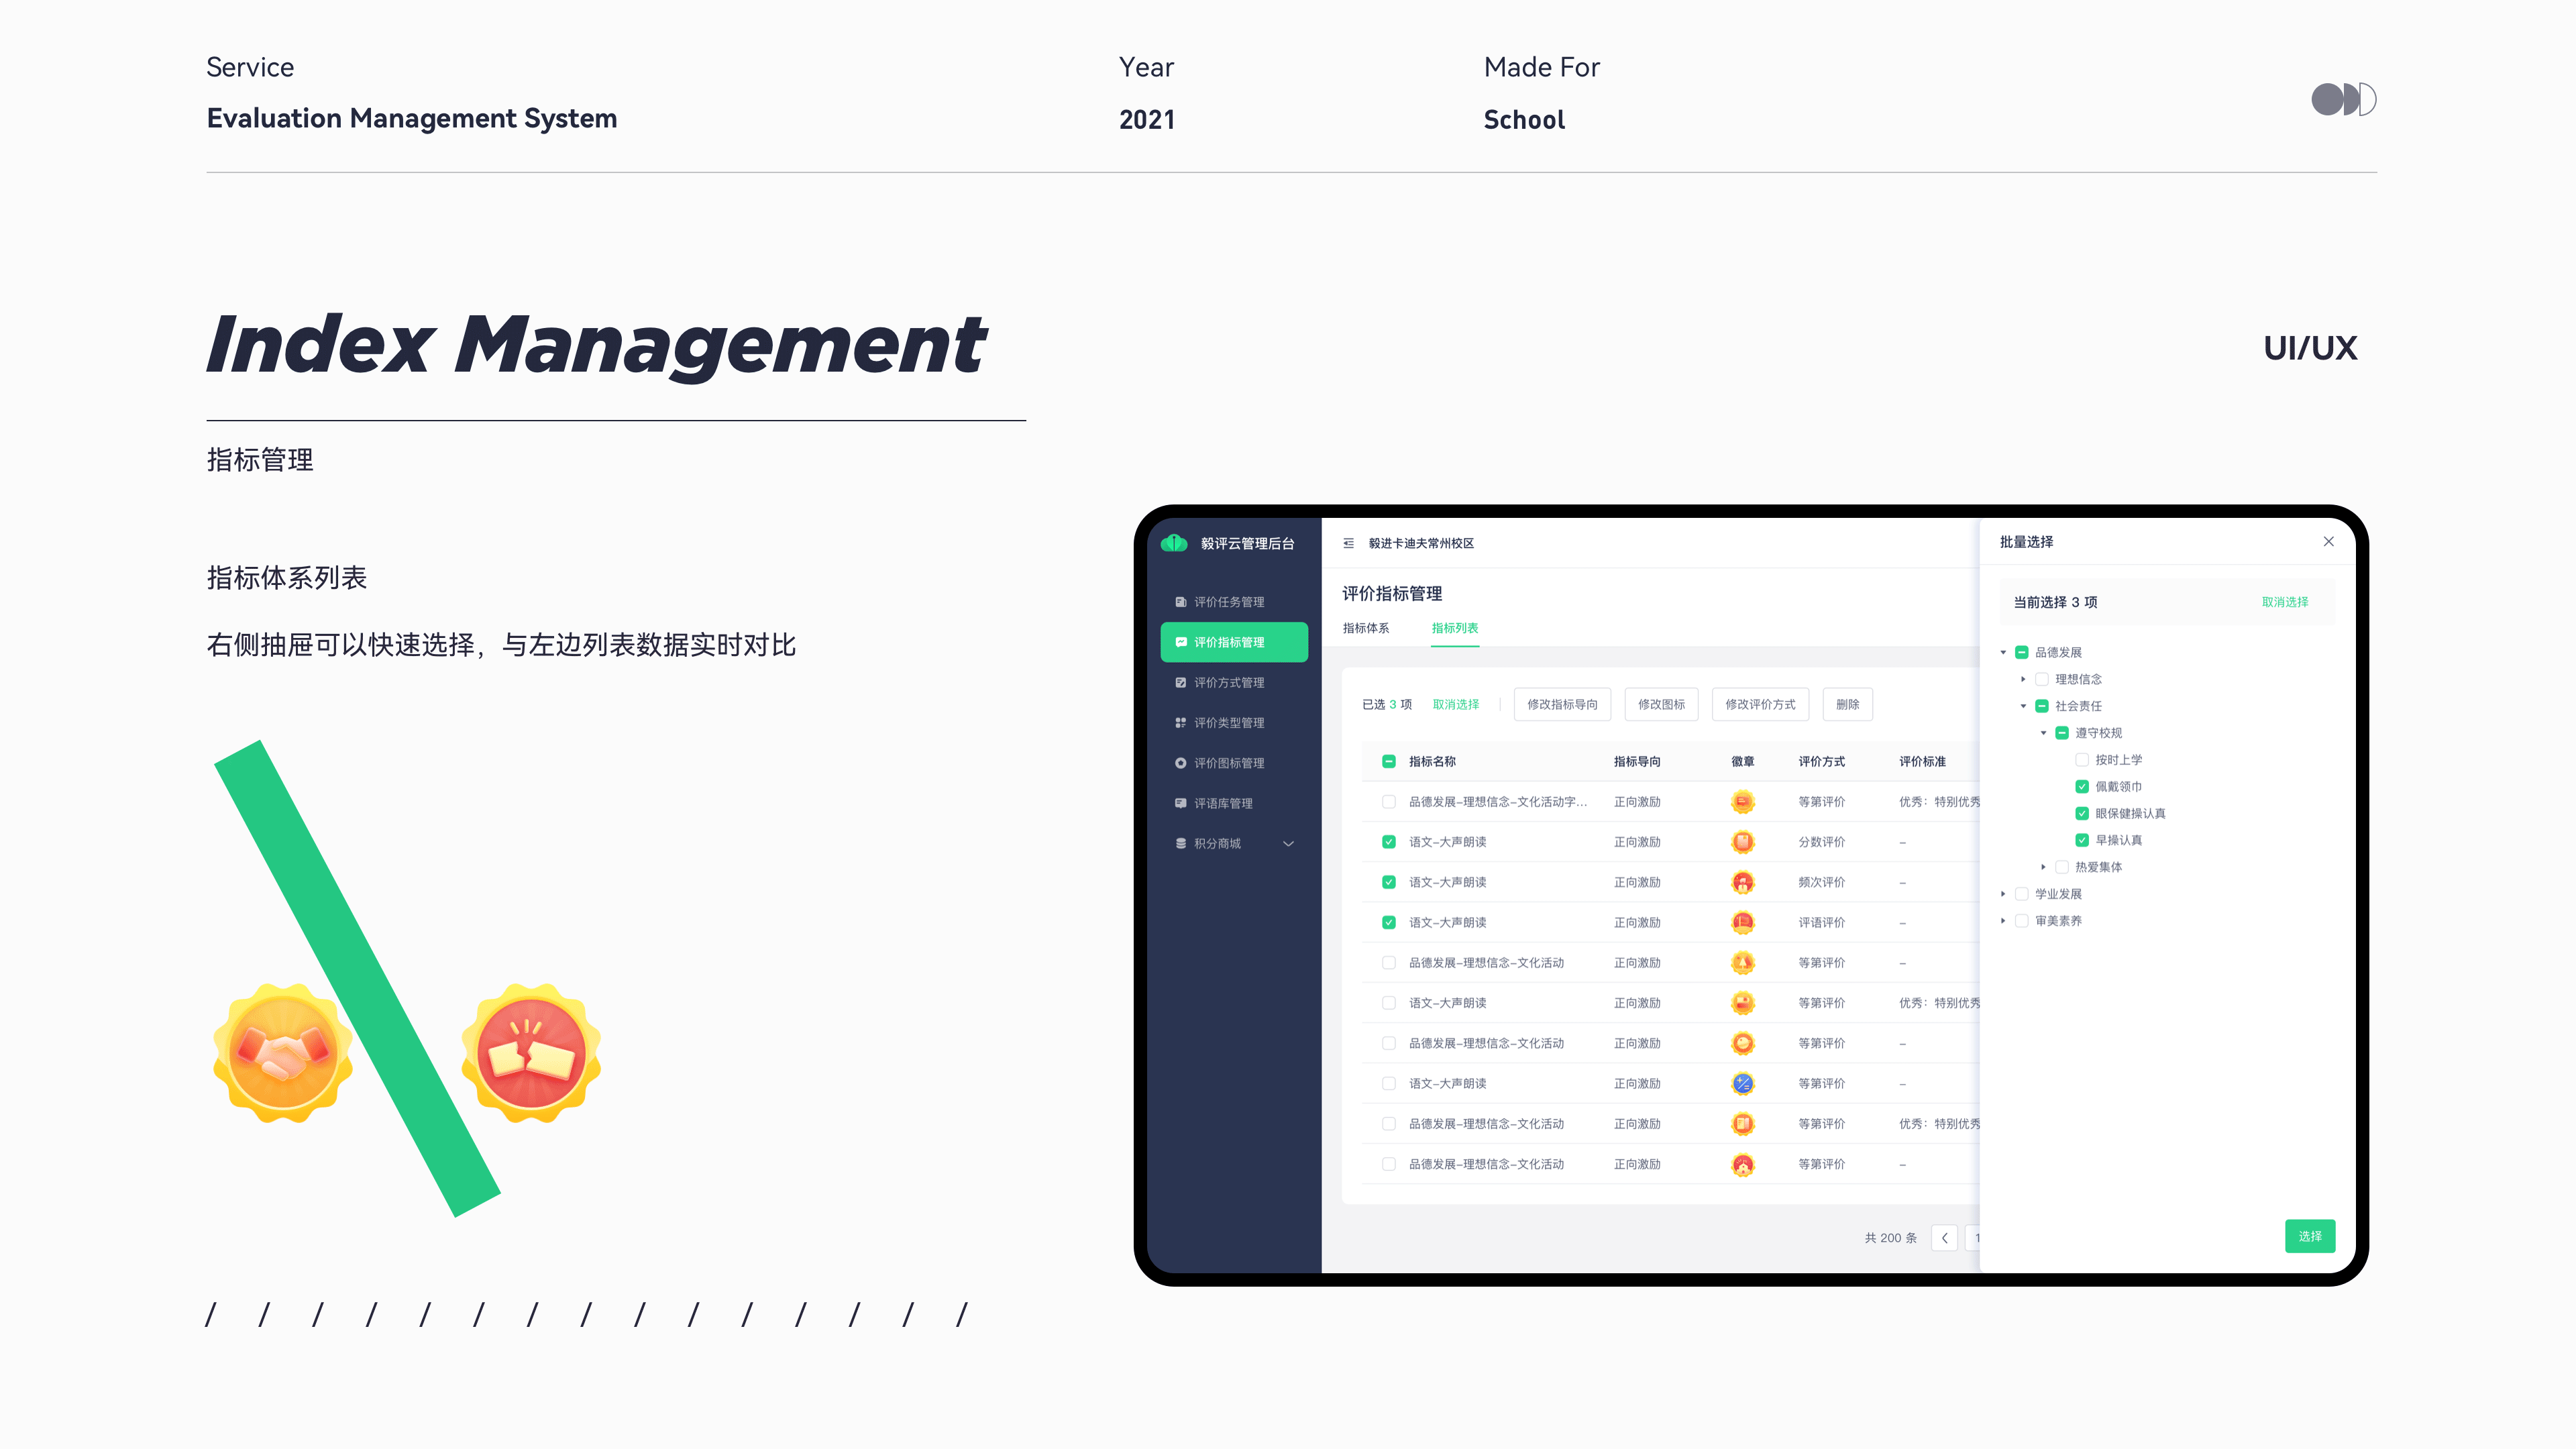
Task: Click the badge in the 文化活动字… row
Action: click(1742, 802)
